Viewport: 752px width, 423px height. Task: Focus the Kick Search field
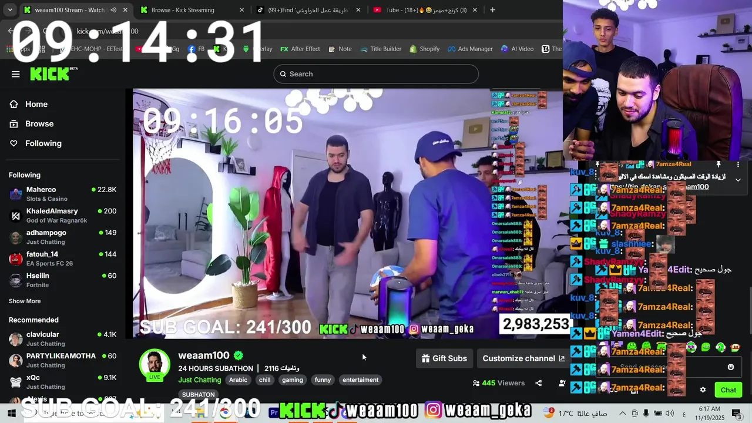[x=376, y=74]
